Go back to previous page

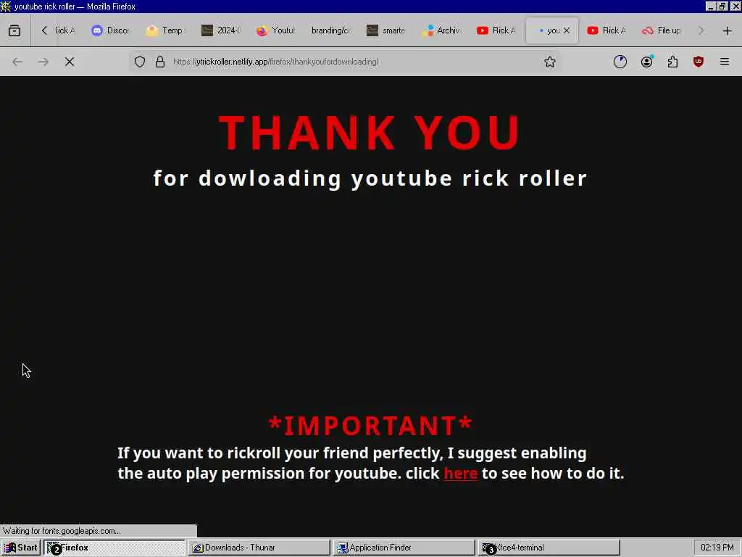[x=17, y=62]
